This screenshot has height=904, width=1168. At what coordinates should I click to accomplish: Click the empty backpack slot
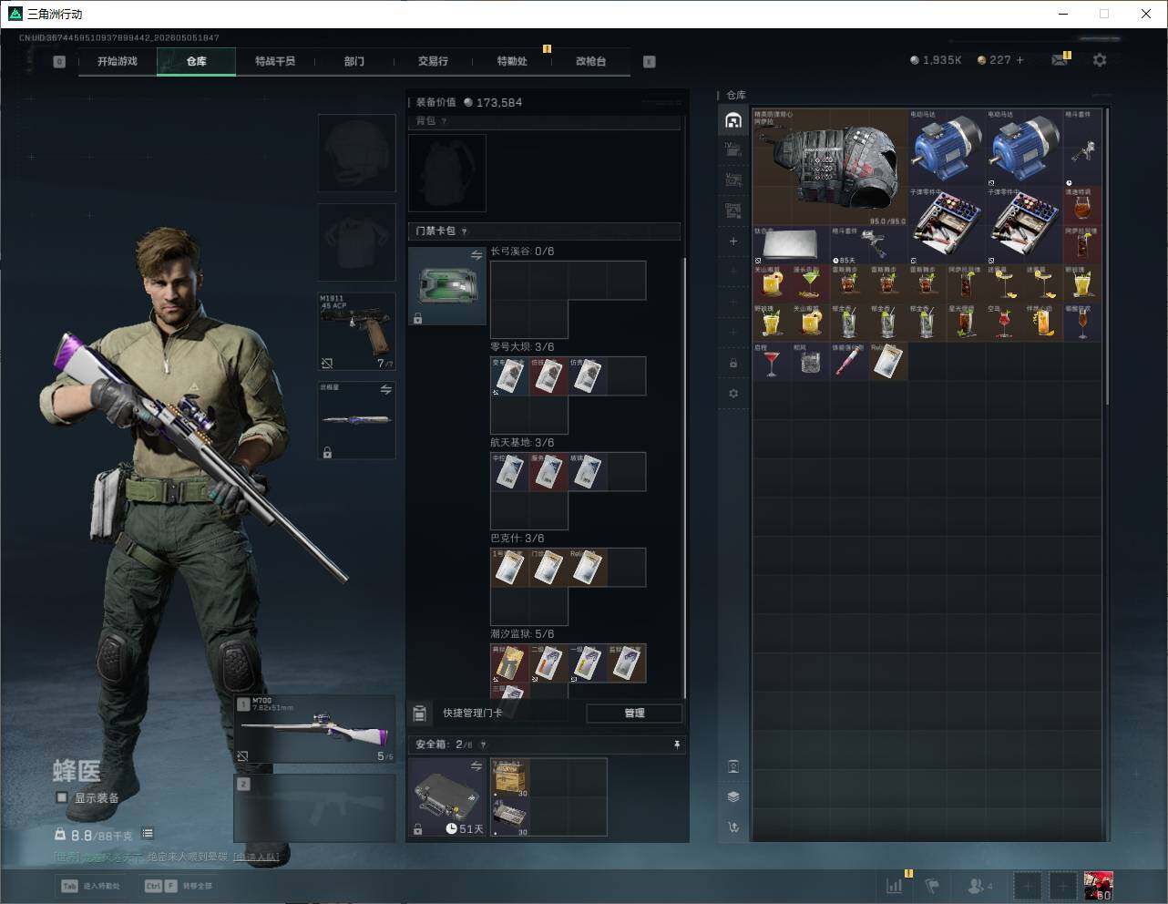(x=447, y=173)
